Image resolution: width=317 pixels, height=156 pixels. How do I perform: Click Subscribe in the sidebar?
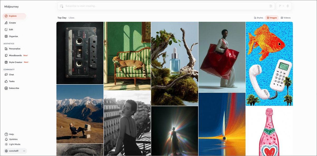click(14, 88)
